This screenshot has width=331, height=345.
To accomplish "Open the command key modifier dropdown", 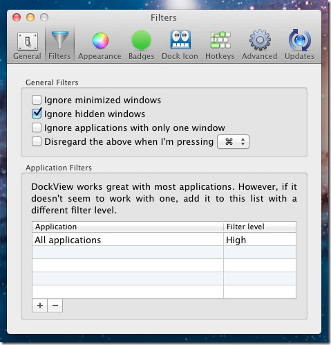I will tap(233, 141).
